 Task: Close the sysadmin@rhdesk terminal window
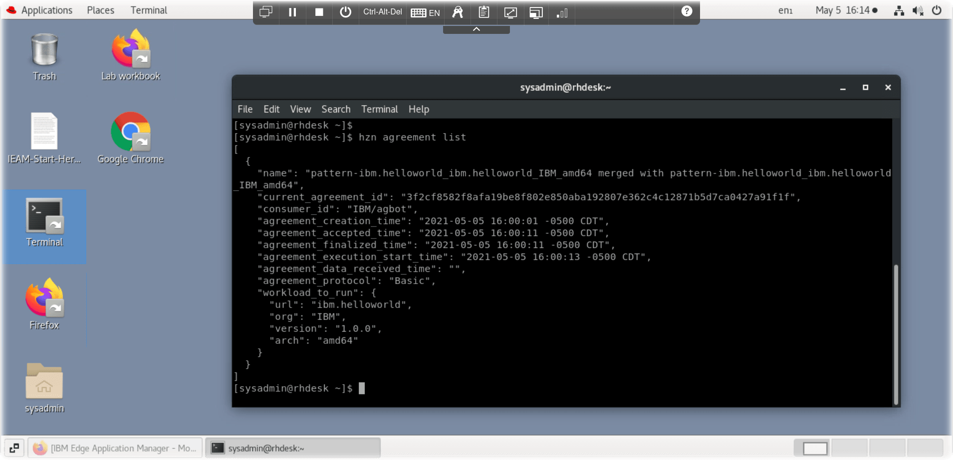coord(888,87)
